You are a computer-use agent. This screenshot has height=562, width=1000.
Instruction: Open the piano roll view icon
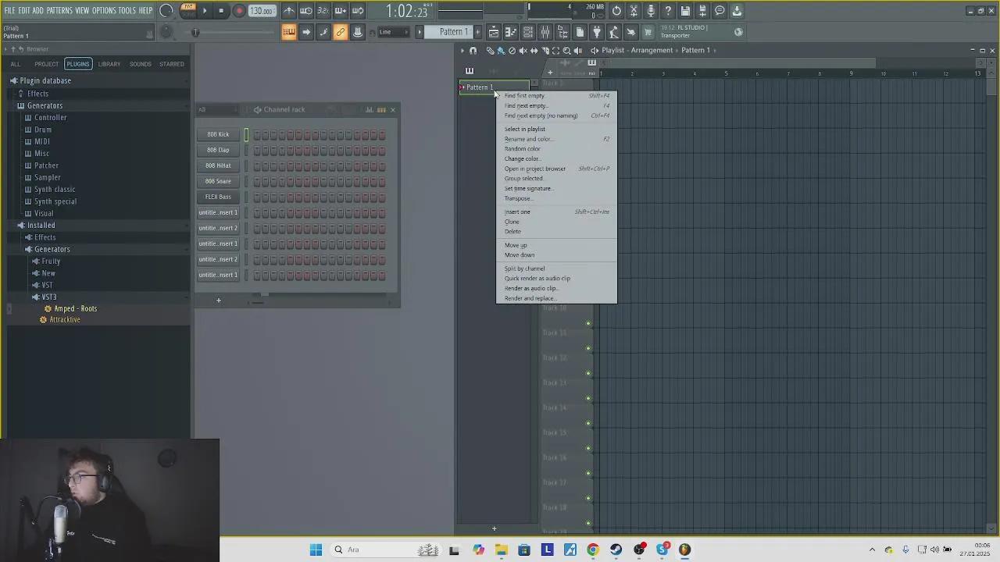(511, 32)
